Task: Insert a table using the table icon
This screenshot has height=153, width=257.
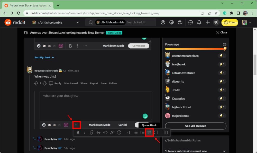Action: click(x=166, y=132)
